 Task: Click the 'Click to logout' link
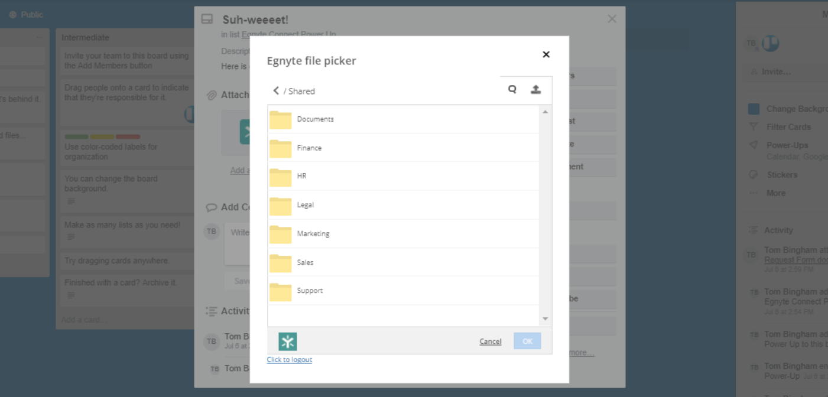pyautogui.click(x=289, y=359)
